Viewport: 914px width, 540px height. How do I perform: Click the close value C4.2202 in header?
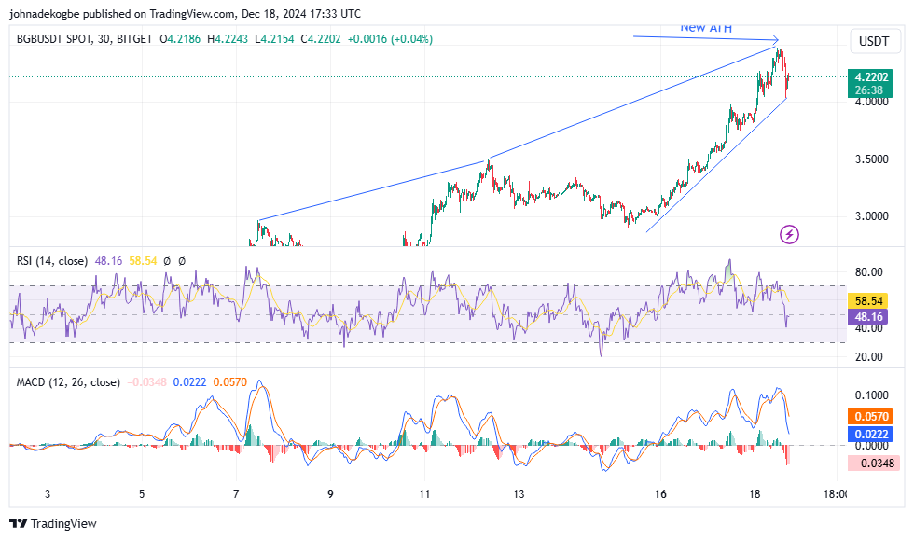[321, 39]
